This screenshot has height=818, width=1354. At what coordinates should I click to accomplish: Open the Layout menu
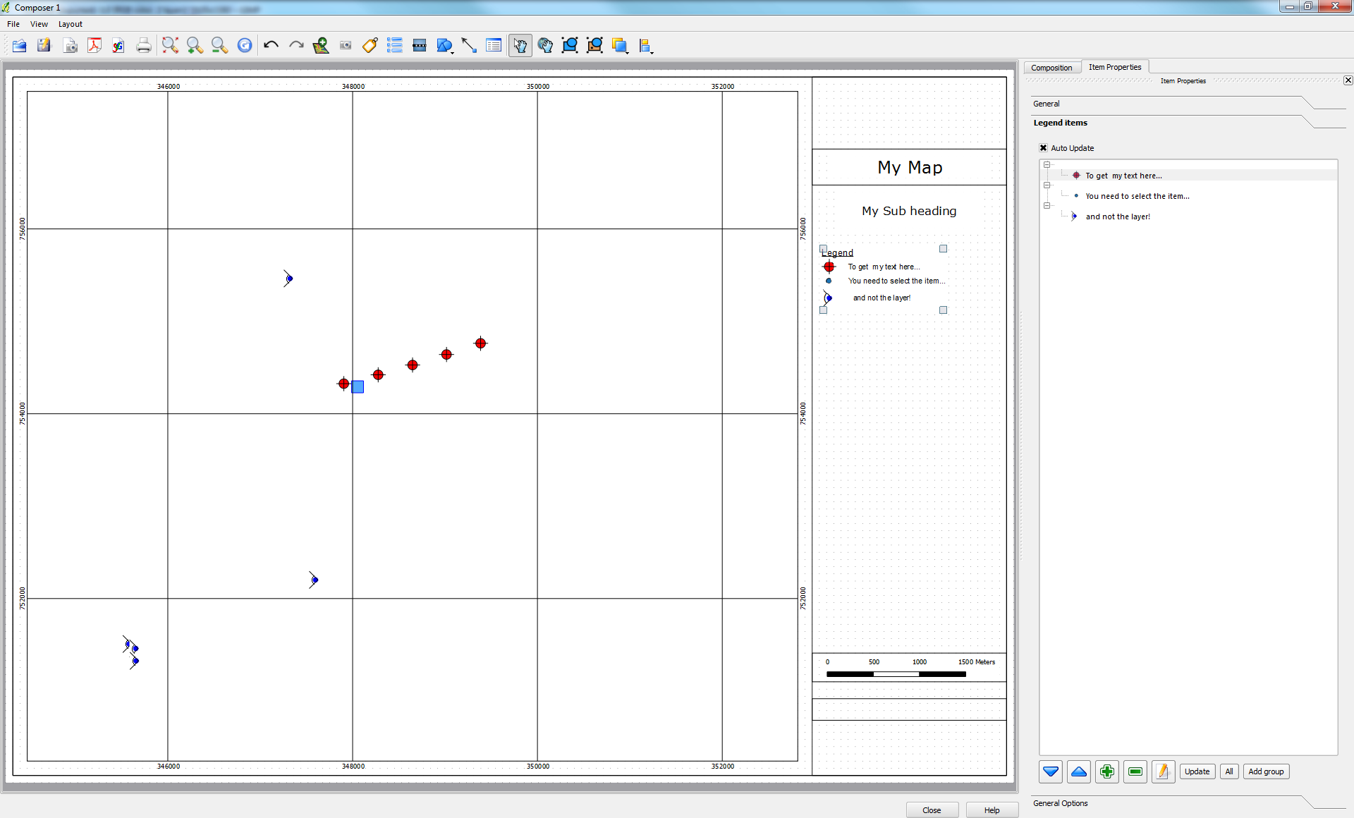pyautogui.click(x=71, y=24)
